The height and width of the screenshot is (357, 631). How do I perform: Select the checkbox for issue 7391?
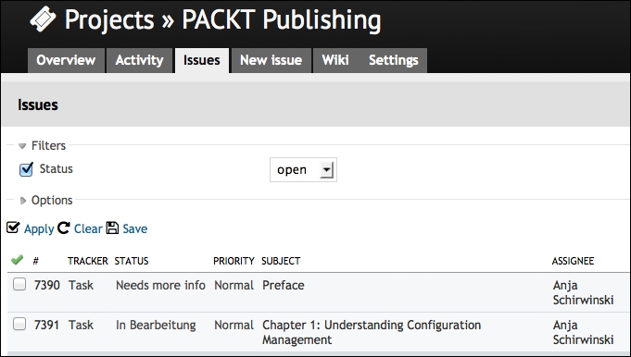[x=19, y=324]
